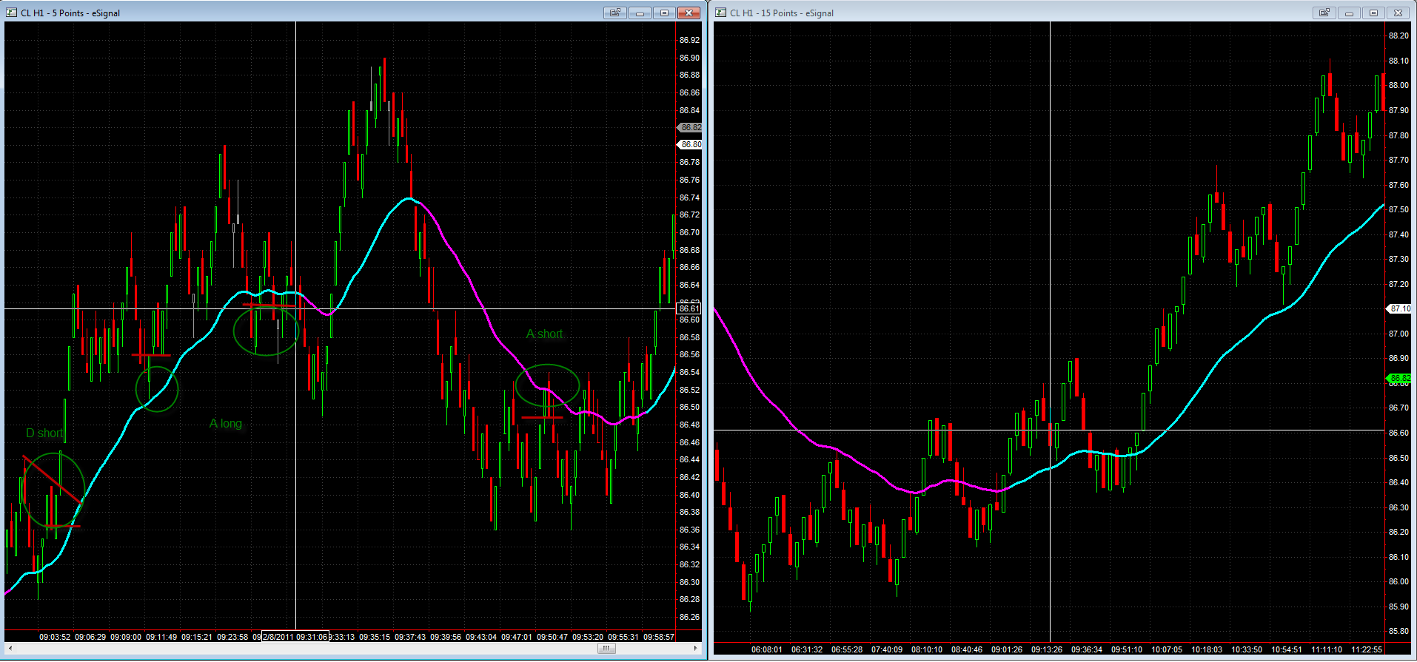
Task: Click the 86.46 price label on the 5 Points axis
Action: point(689,442)
